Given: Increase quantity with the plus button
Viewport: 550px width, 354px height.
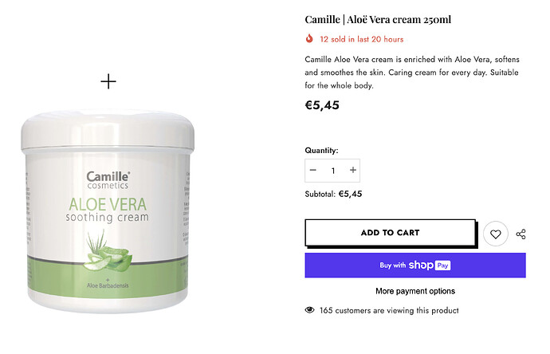Looking at the screenshot, I should (x=353, y=170).
